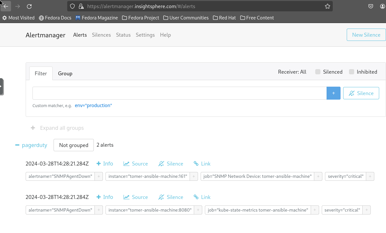Click Expand all groups
Screen dimensions: 386x233
(57, 128)
